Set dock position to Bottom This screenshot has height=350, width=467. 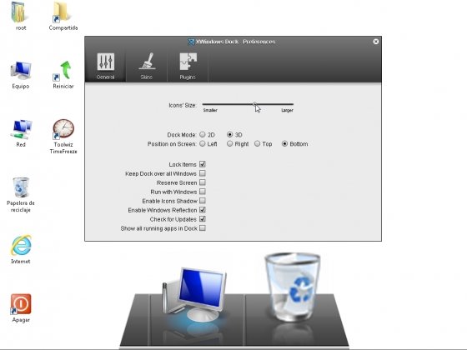point(284,143)
